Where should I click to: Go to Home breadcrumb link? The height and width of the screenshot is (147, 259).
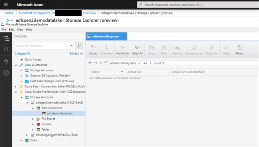pos(9,13)
